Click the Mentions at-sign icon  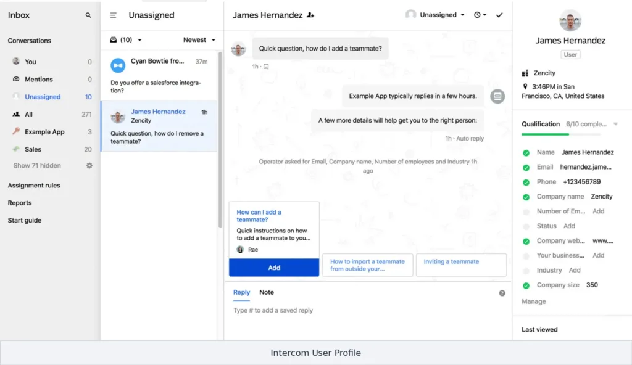pyautogui.click(x=16, y=79)
